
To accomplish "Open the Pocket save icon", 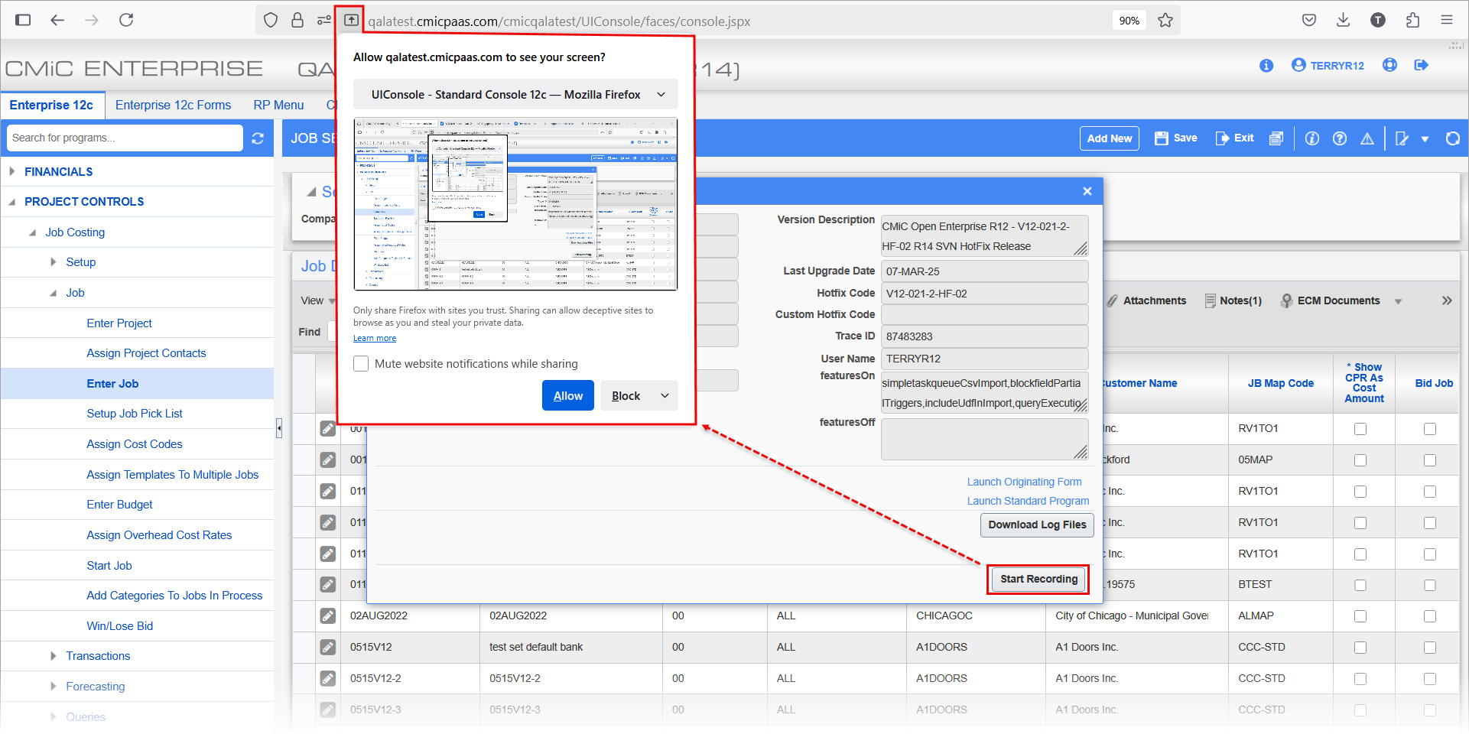I will click(1308, 20).
